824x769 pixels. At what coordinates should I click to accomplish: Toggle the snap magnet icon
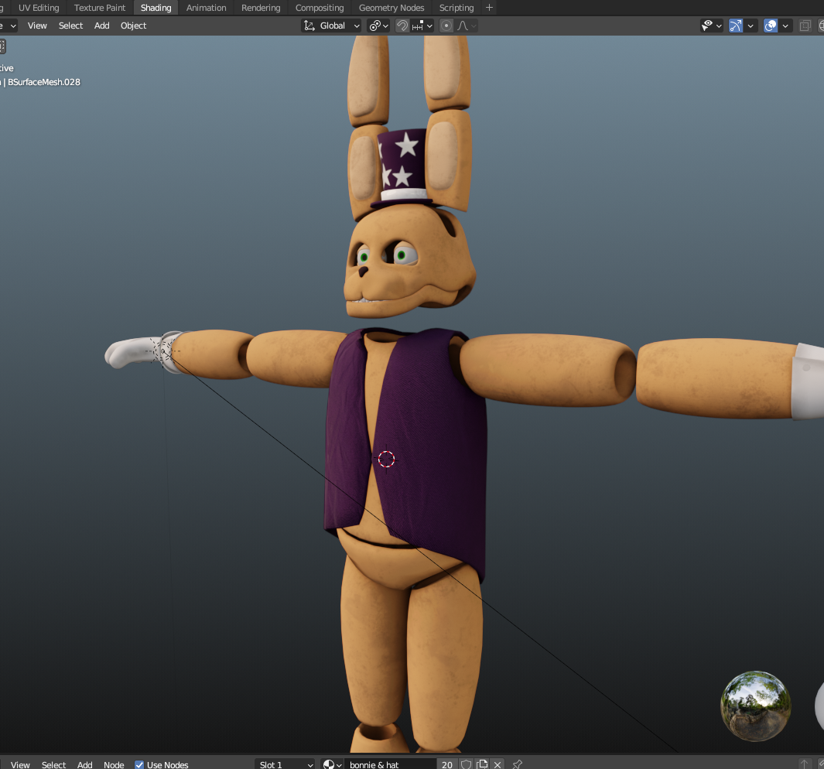(x=402, y=26)
